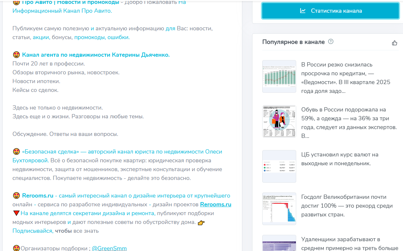Image resolution: width=403 pixels, height=251 pixels.
Task: Open the Статистика канала page
Action: pyautogui.click(x=330, y=10)
